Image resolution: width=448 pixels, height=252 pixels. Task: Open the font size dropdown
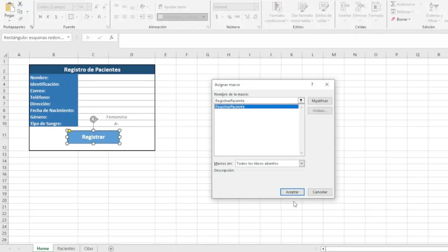coord(89,7)
